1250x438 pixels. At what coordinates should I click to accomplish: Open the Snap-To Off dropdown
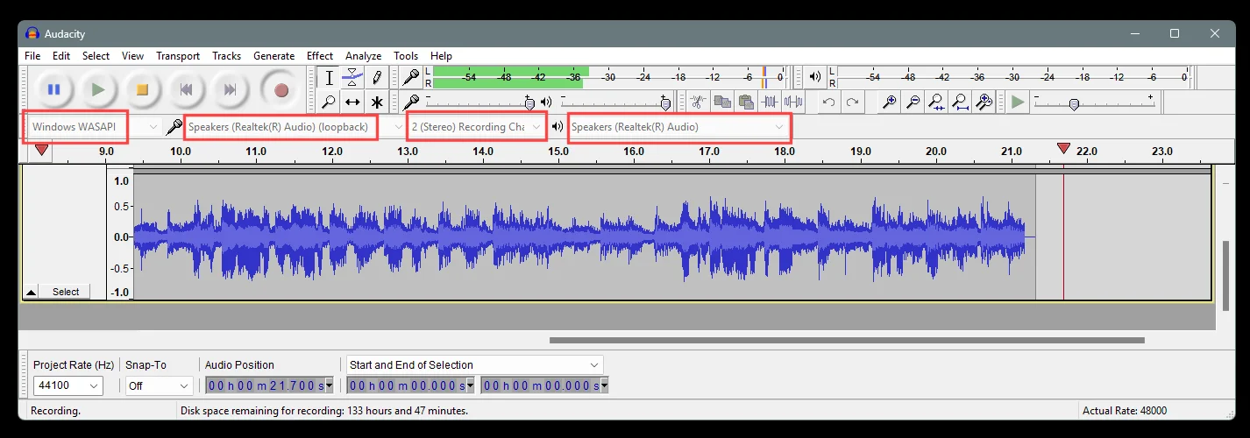coord(159,385)
